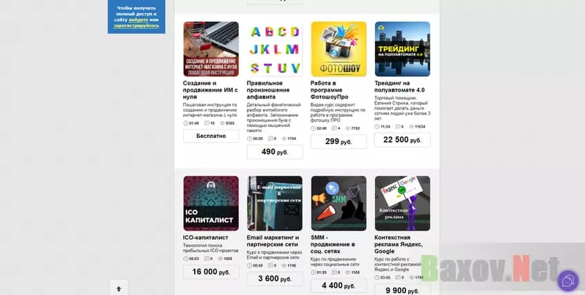Click views eye icon under Правильное произношение алфавита
585x295 pixels.
(x=284, y=139)
